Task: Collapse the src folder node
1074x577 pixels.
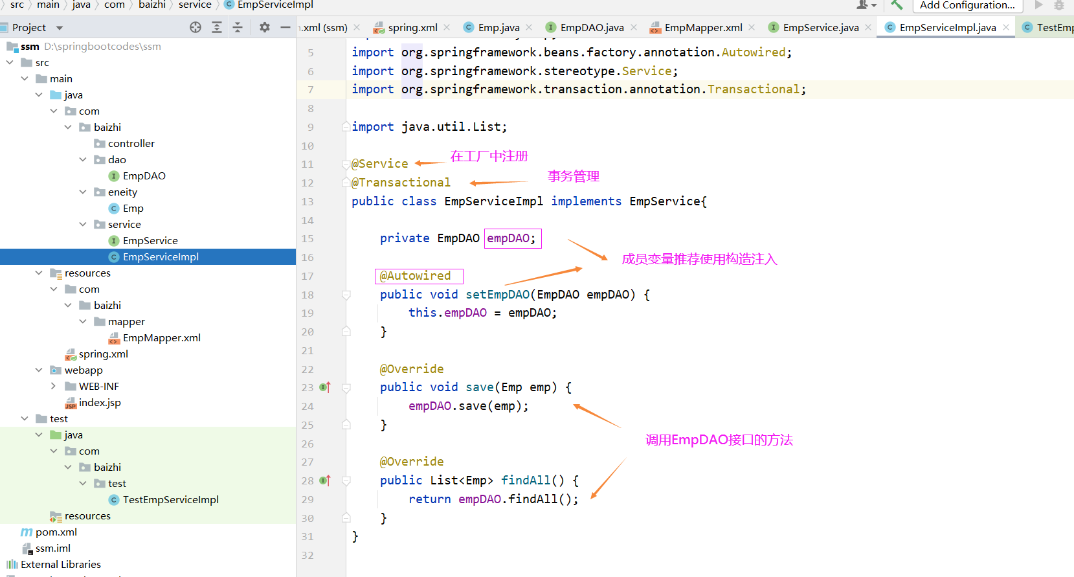Action: click(10, 62)
